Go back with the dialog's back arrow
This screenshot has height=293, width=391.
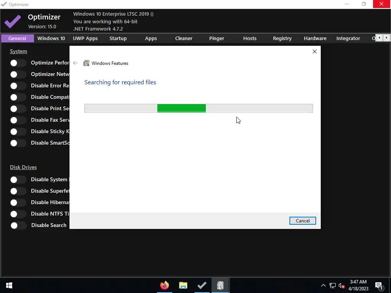(x=75, y=63)
